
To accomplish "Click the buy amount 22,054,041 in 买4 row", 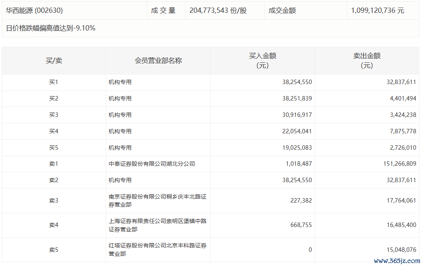I will pos(297,131).
